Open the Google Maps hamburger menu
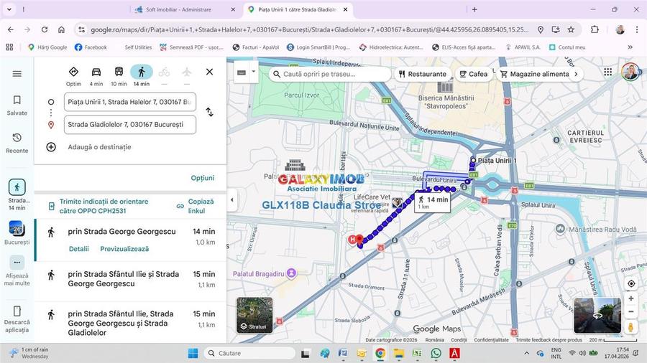 click(x=17, y=73)
